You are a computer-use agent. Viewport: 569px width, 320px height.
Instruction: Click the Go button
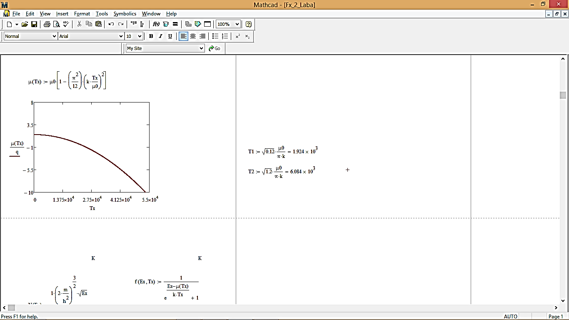(x=215, y=48)
